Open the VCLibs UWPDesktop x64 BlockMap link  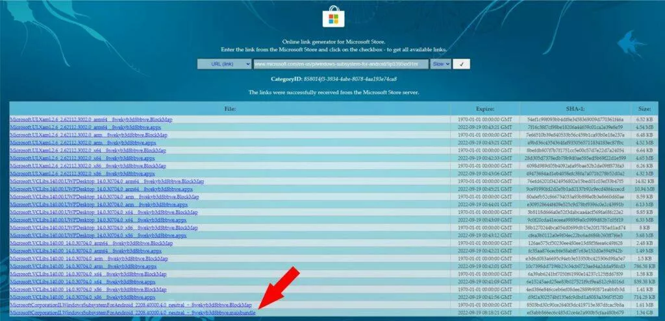pyautogui.click(x=104, y=212)
